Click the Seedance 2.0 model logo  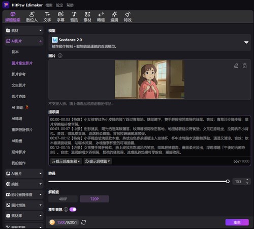tap(55, 40)
